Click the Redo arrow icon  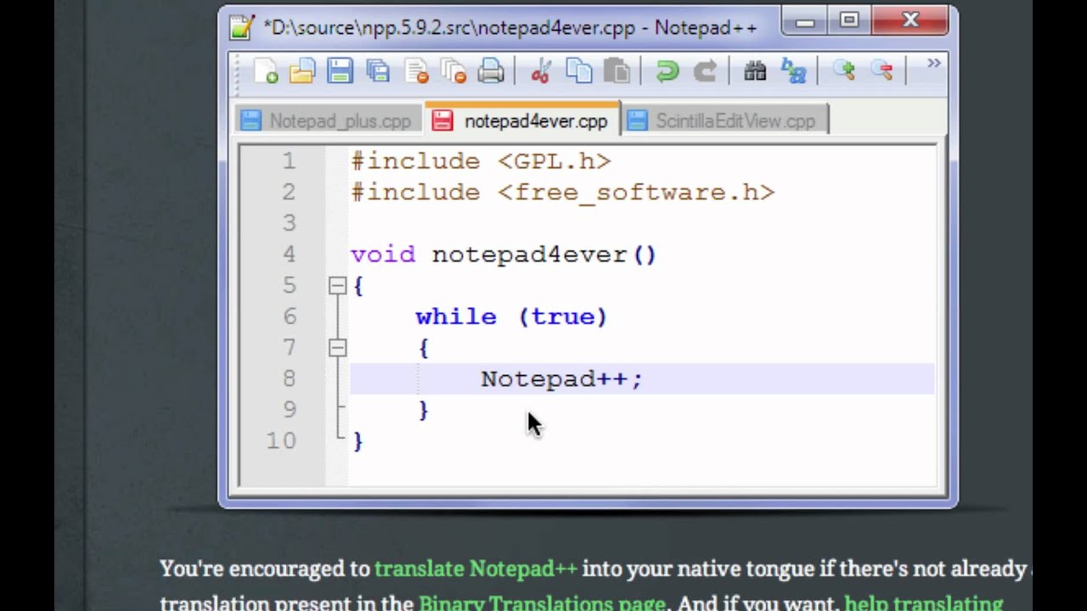point(705,71)
